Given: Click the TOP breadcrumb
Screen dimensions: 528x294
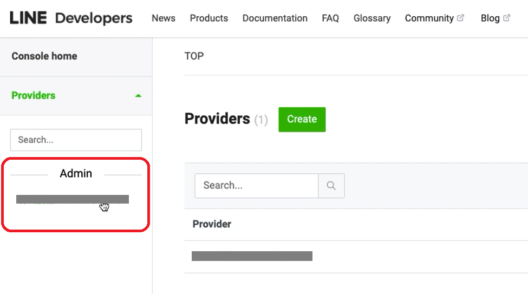Looking at the screenshot, I should (x=194, y=56).
